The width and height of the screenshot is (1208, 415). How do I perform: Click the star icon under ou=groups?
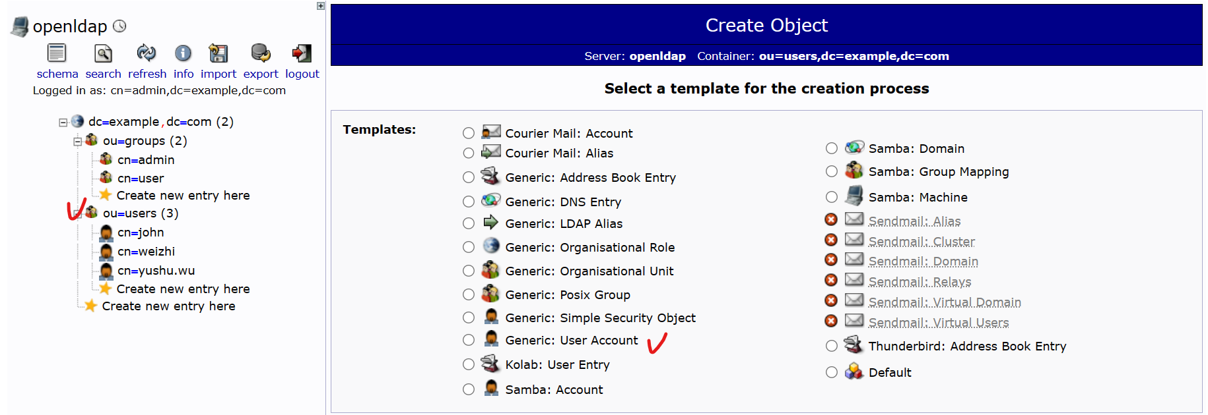click(x=105, y=194)
